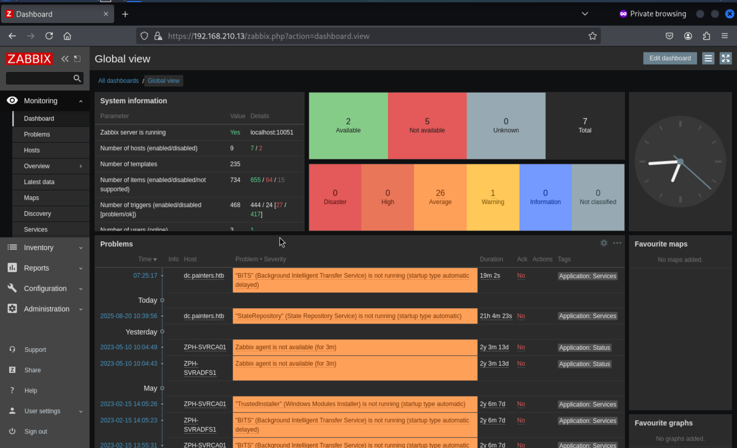Viewport: 737px width, 448px height.
Task: Click the Sign out power icon
Action: click(x=12, y=431)
